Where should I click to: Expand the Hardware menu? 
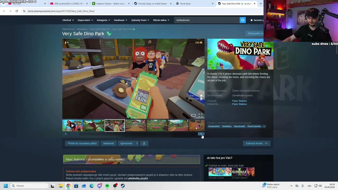120,20
